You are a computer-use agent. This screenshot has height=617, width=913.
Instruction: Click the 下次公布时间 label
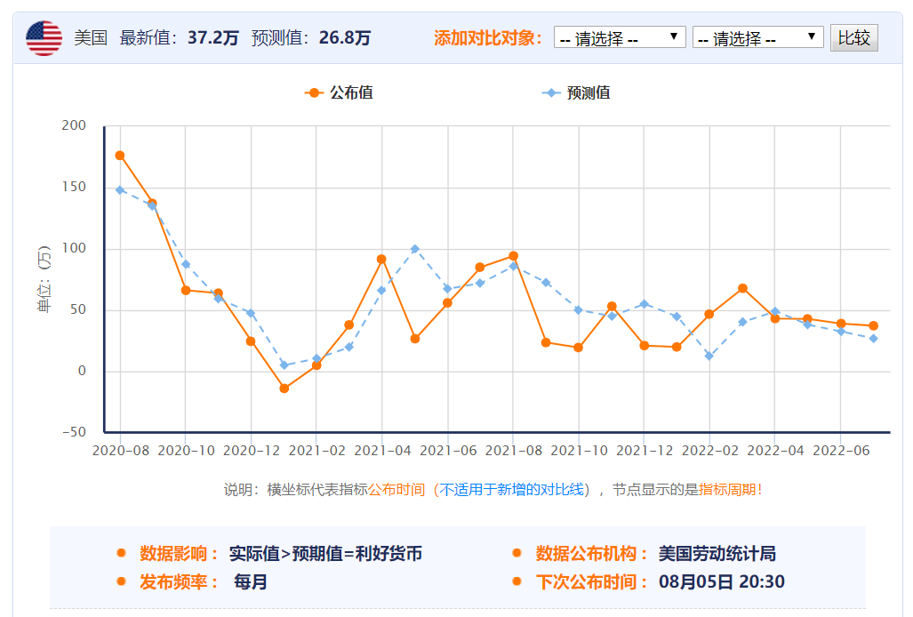[x=591, y=582]
